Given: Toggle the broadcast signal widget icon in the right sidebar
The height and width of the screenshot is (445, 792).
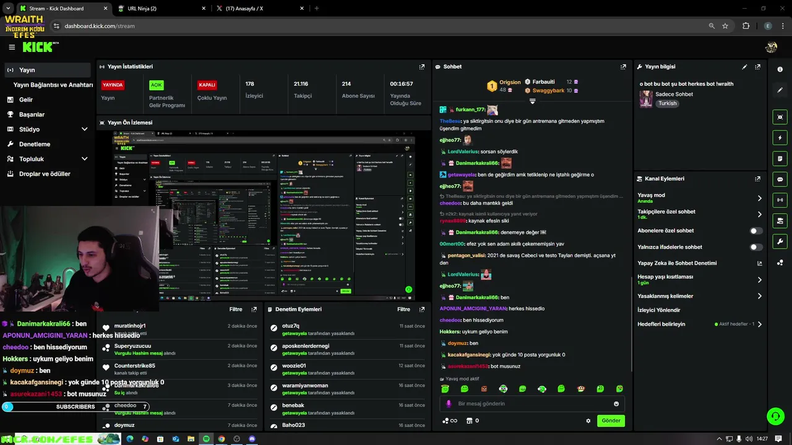Looking at the screenshot, I should pyautogui.click(x=780, y=200).
